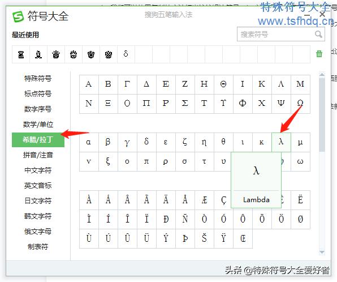Insert capital Delta Δ symbol
Image resolution: width=337 pixels, height=282 pixels.
[x=146, y=84]
